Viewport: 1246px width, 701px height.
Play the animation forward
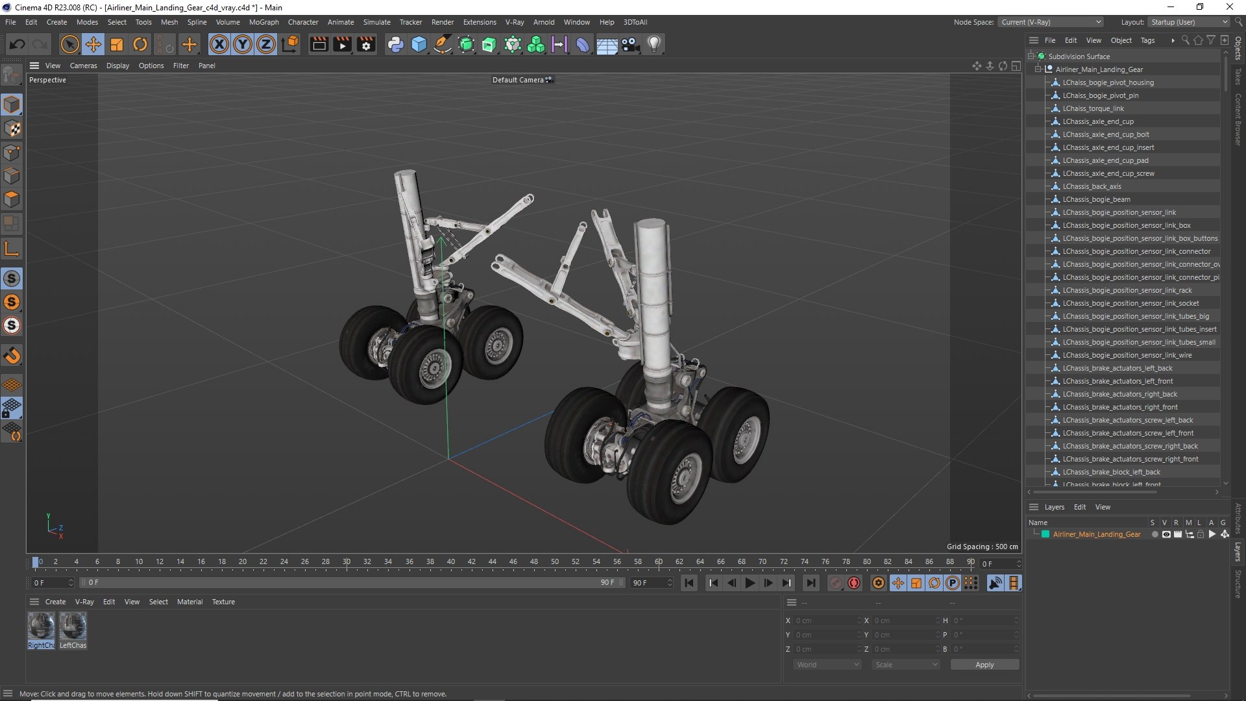tap(750, 583)
